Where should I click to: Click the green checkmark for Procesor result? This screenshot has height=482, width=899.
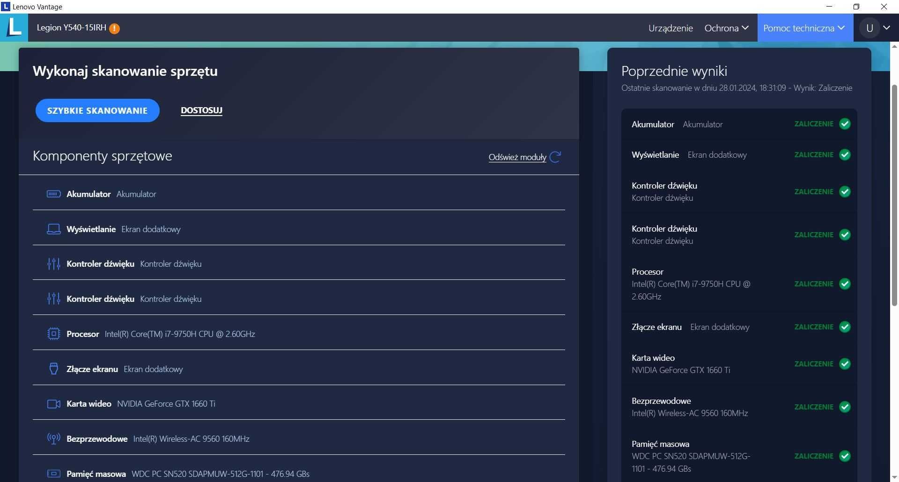coord(845,284)
